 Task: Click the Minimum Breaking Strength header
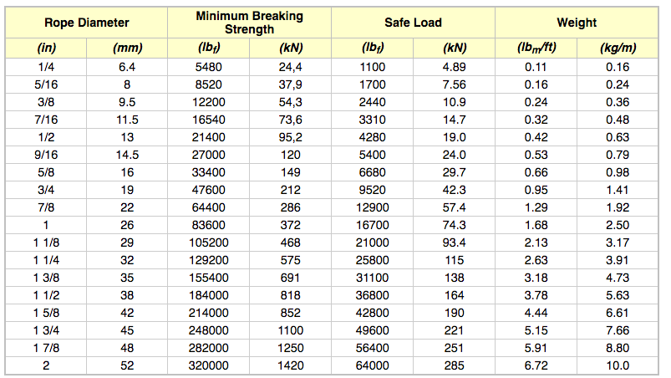click(249, 23)
